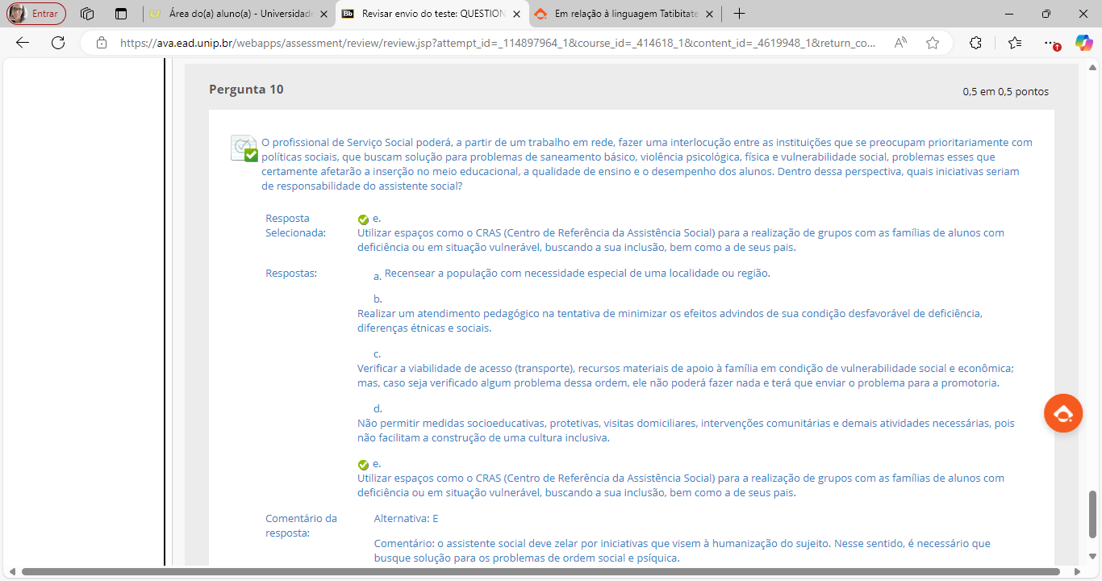Toggle the vertical tabs icon
The height and width of the screenshot is (581, 1102).
pyautogui.click(x=121, y=14)
